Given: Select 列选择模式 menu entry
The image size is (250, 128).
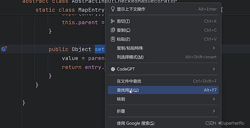Looking at the screenshot, I should pyautogui.click(x=163, y=57).
